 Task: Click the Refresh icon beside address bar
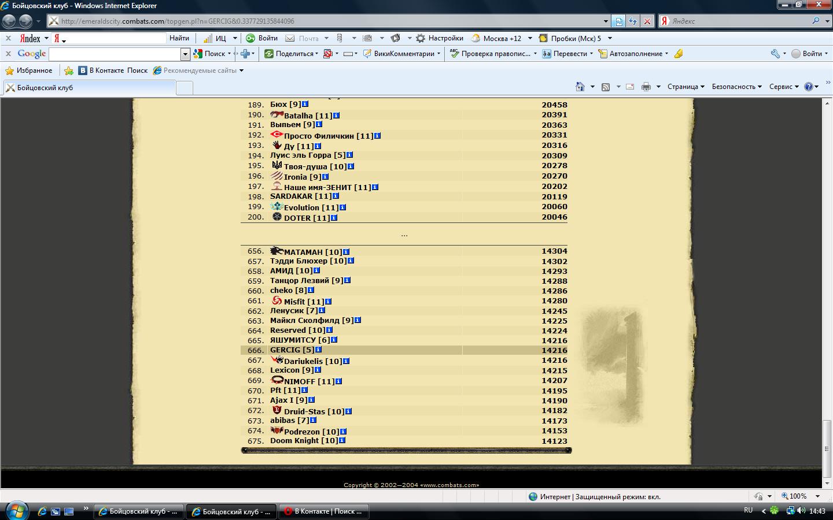coord(633,21)
